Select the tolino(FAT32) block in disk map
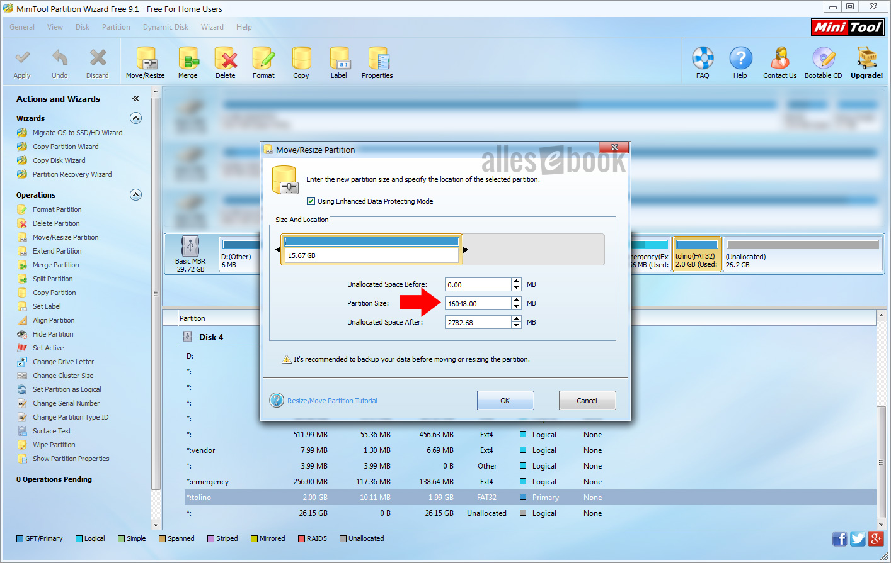 click(697, 254)
